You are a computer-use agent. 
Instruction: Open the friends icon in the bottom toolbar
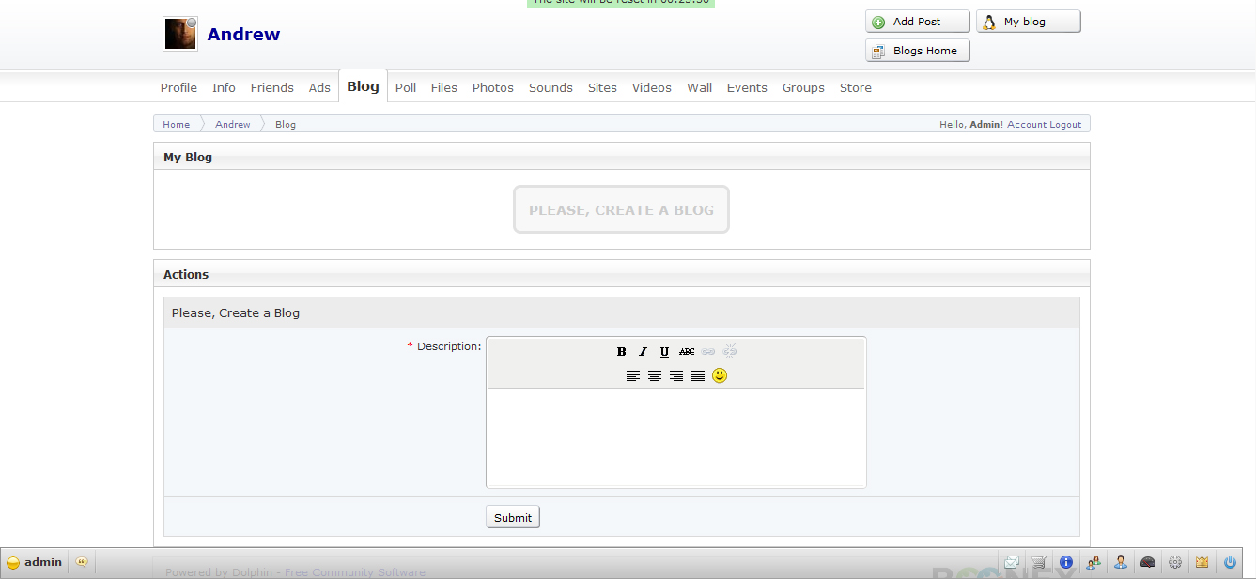(1093, 563)
